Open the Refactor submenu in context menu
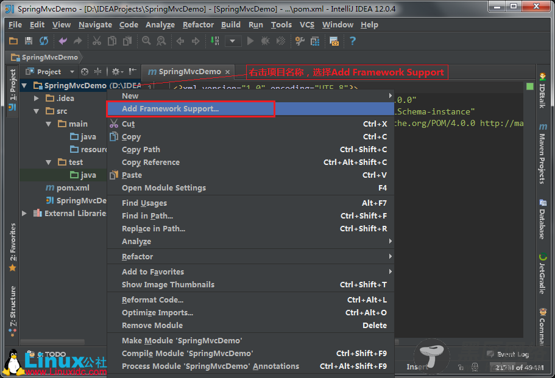Image resolution: width=555 pixels, height=378 pixels. pyautogui.click(x=250, y=256)
